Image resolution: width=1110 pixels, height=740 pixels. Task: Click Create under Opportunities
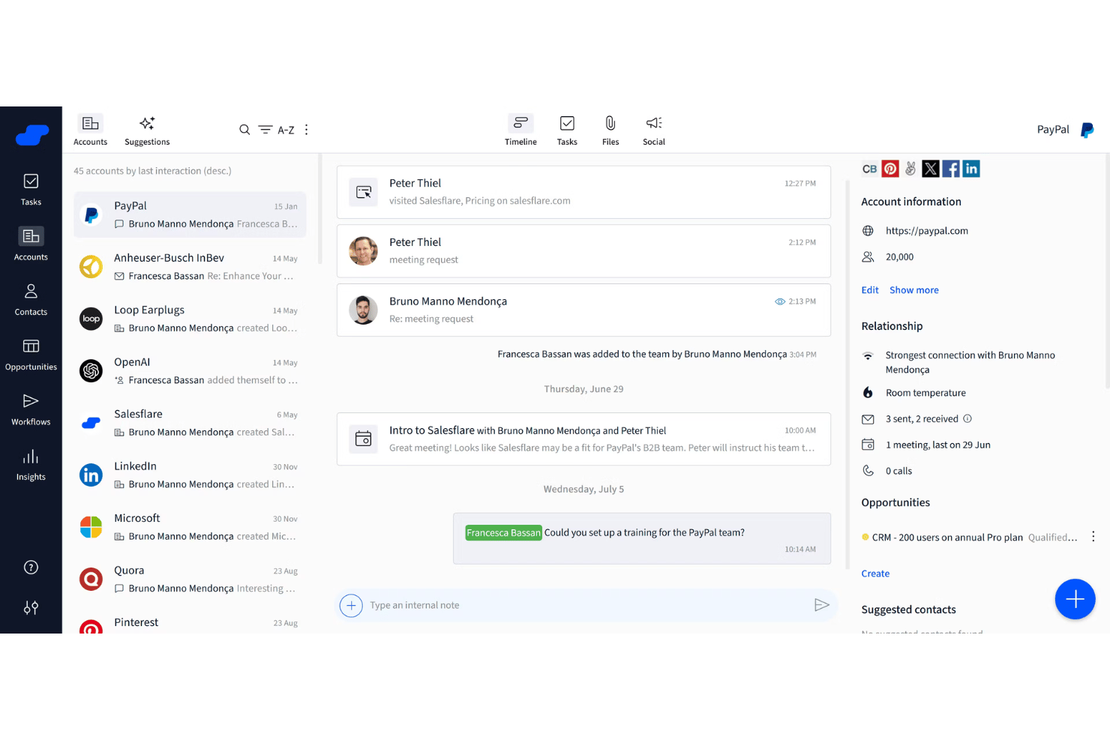[875, 574]
